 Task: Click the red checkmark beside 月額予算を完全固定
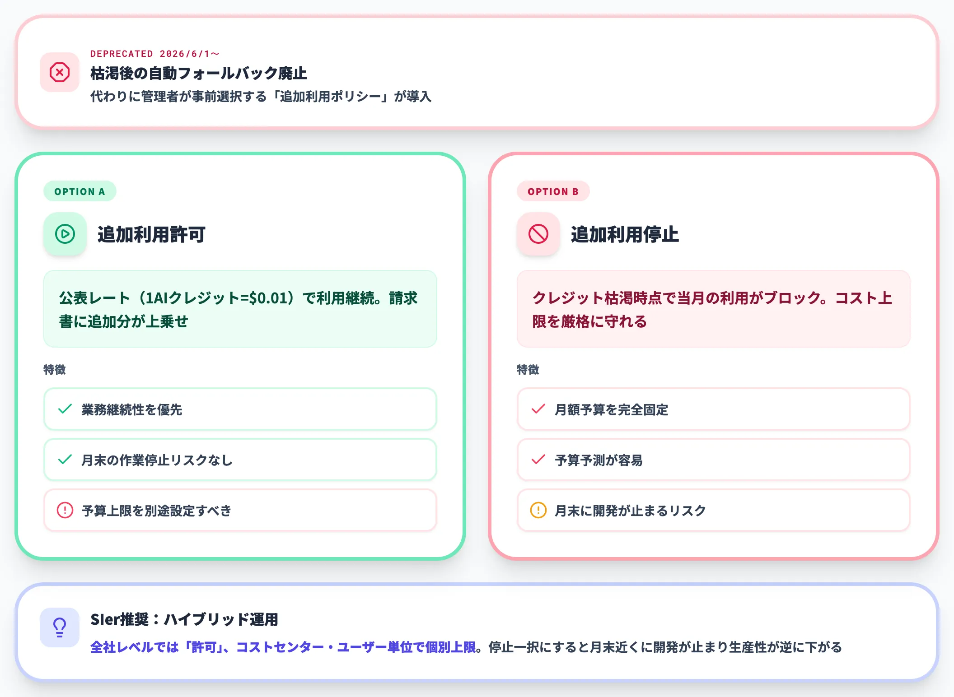click(537, 409)
